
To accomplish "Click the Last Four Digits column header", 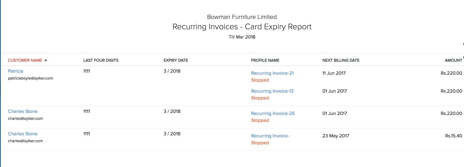I will [x=101, y=60].
